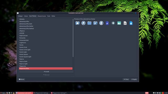This screenshot has width=168, height=94.
Task: Select the Adwaita icon theme
Action: point(46,19)
